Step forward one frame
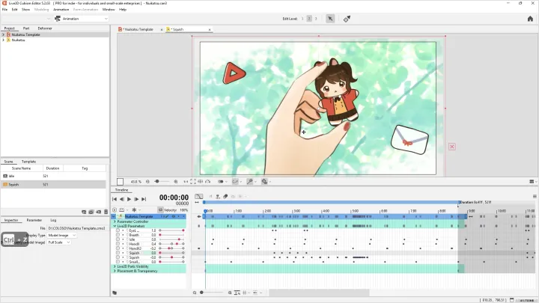The height and width of the screenshot is (303, 539). coord(136,199)
